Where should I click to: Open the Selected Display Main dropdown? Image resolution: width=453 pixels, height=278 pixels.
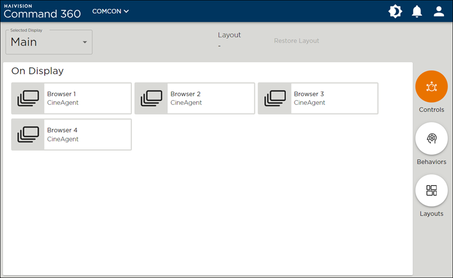49,42
